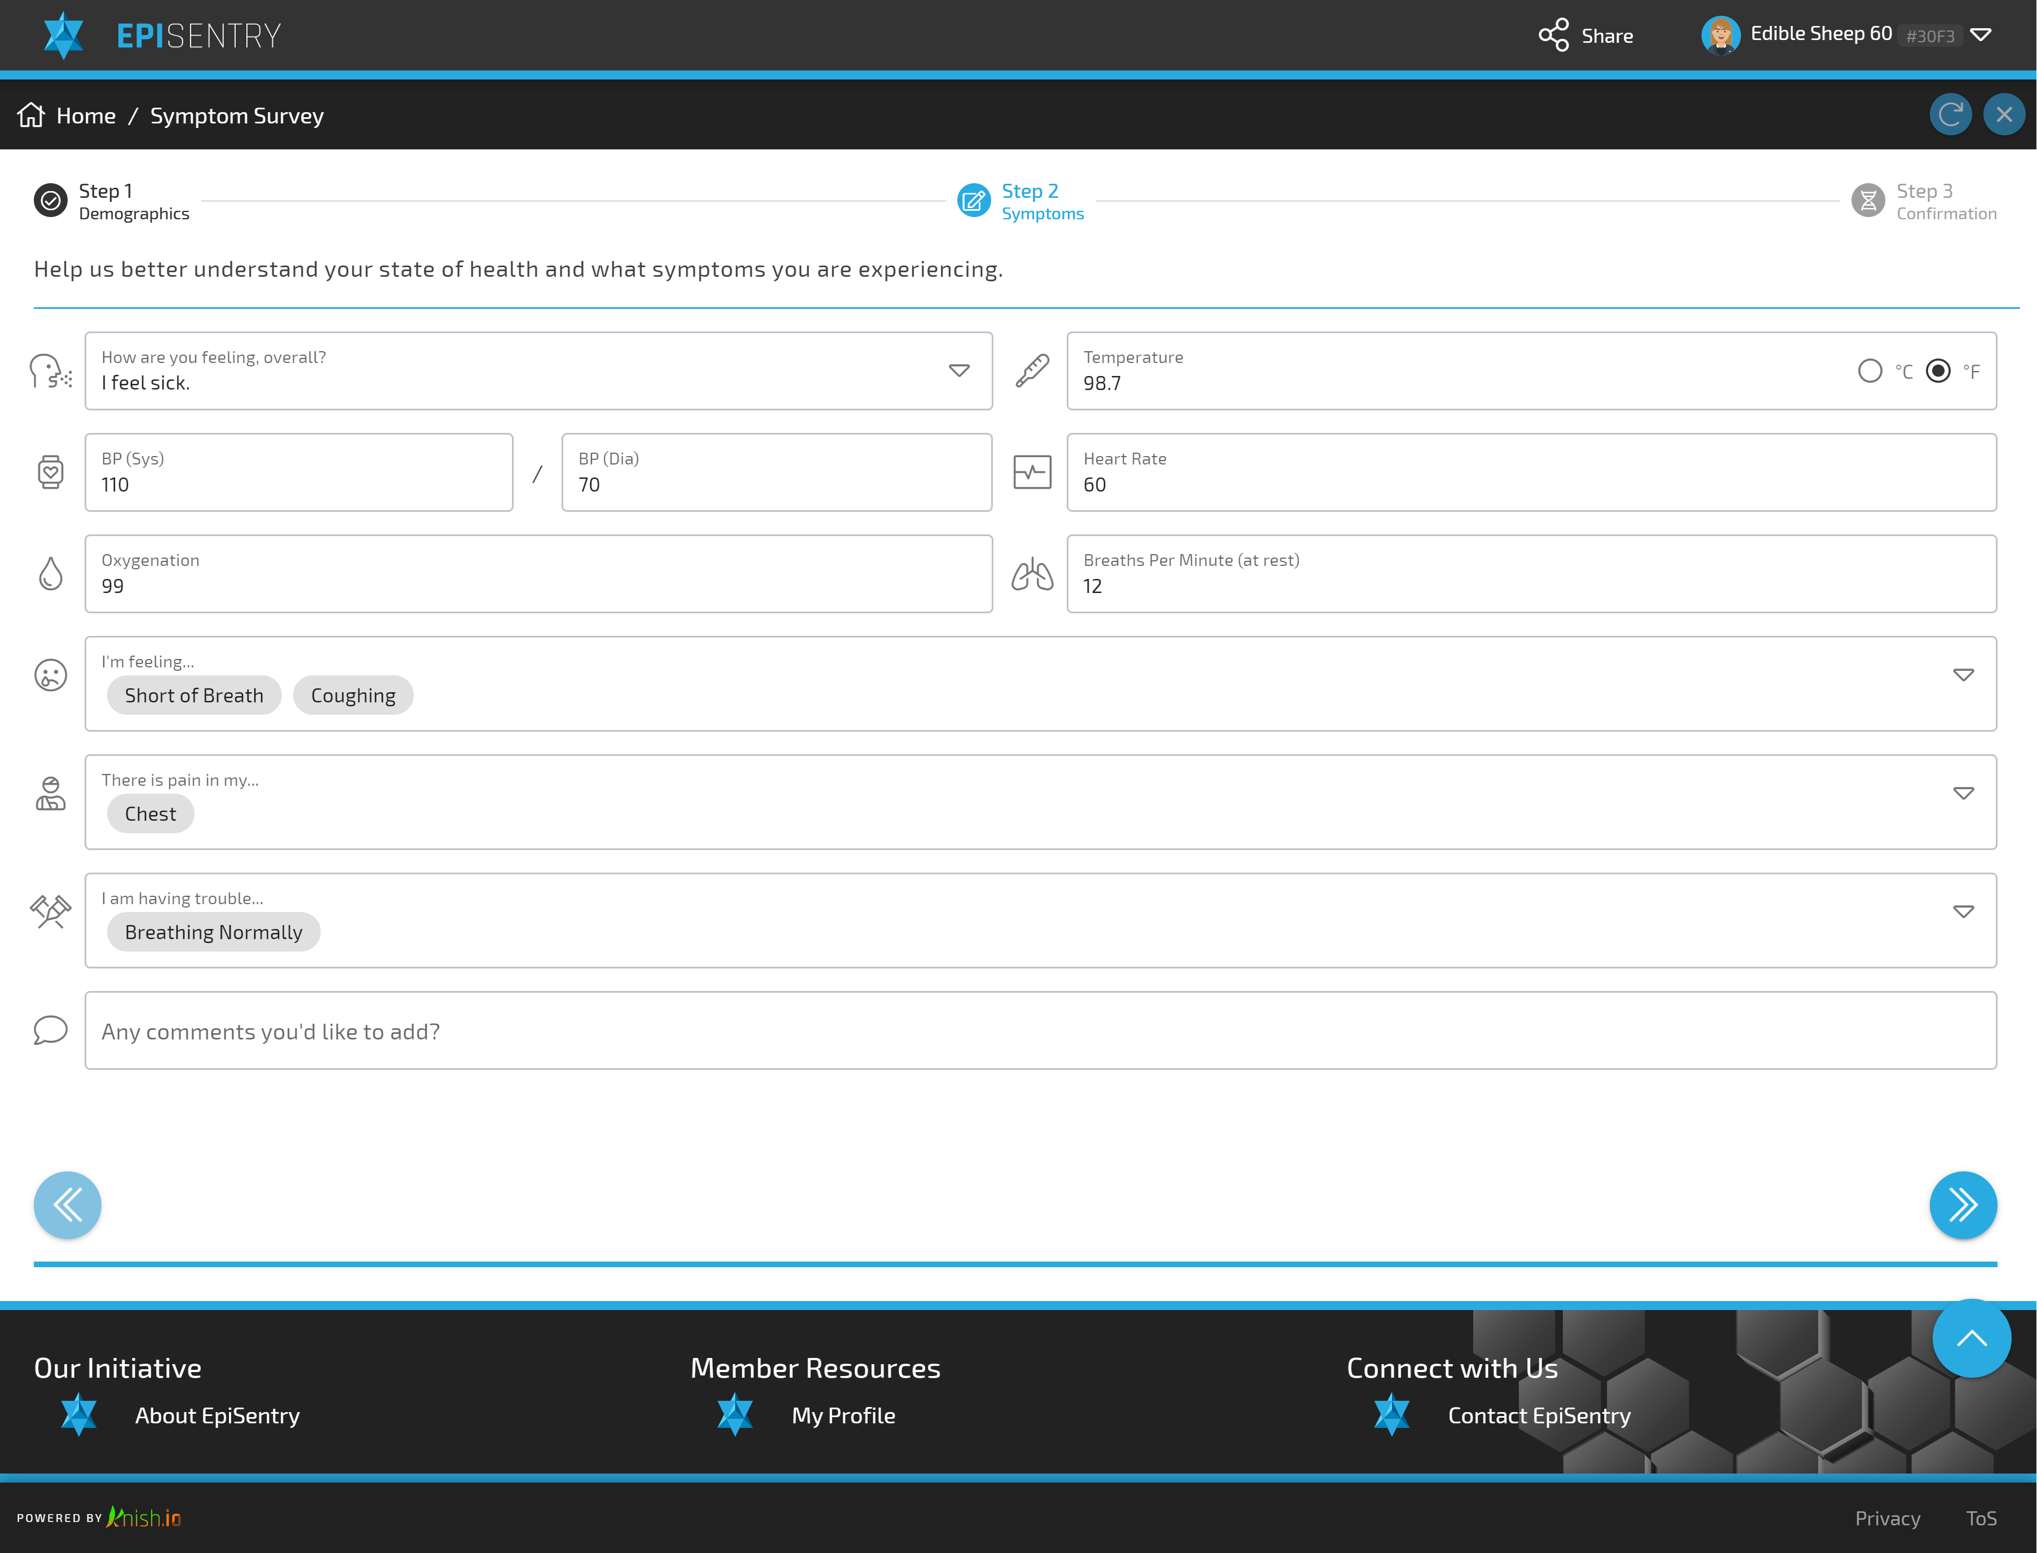Click the comments text field
Screen dimensions: 2037x1553
coord(1040,1030)
